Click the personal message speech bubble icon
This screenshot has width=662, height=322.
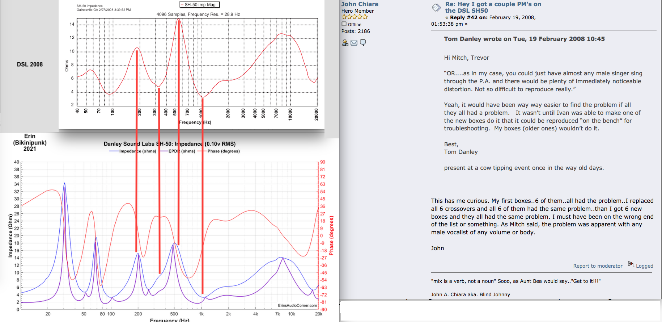pos(363,43)
